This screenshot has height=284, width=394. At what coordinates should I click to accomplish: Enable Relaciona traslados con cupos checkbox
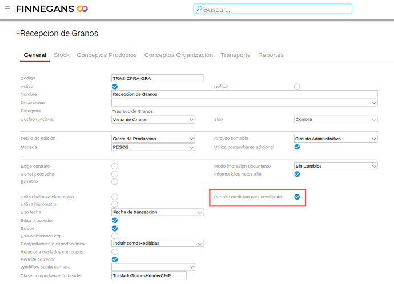click(x=115, y=252)
